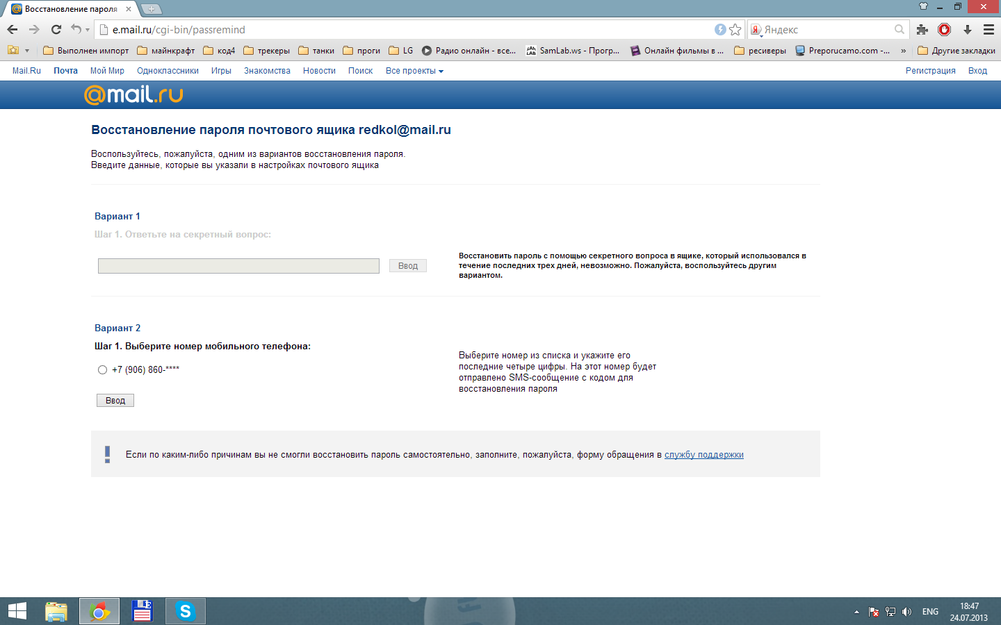Viewport: 1001px width, 625px height.
Task: Click into the Яндекс search box
Action: [x=827, y=30]
